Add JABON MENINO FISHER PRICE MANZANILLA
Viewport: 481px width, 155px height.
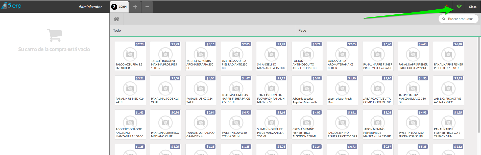tap(378, 124)
